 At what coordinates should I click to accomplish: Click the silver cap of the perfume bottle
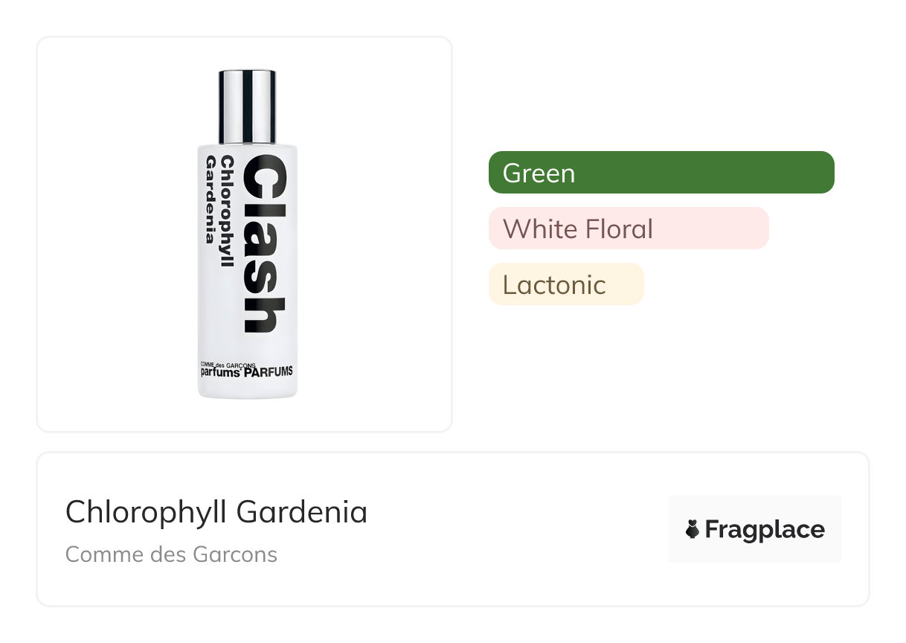(247, 106)
